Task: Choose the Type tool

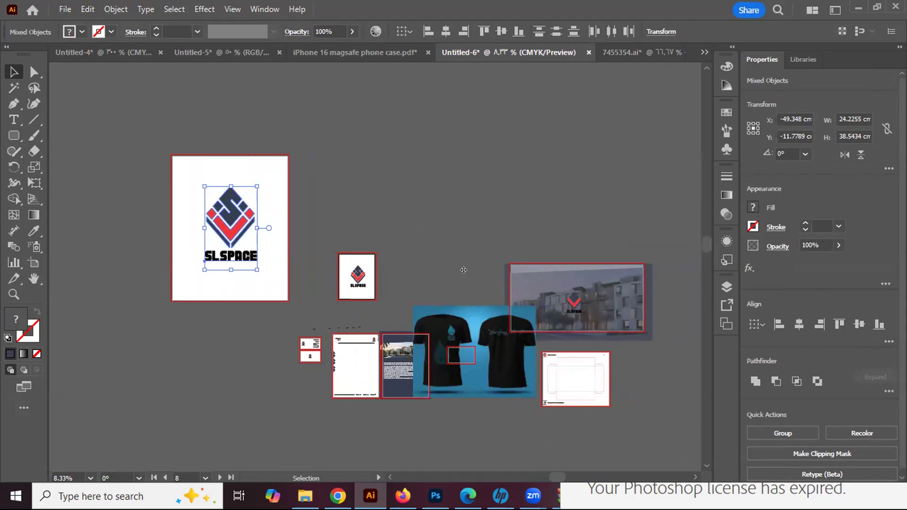Action: click(14, 120)
